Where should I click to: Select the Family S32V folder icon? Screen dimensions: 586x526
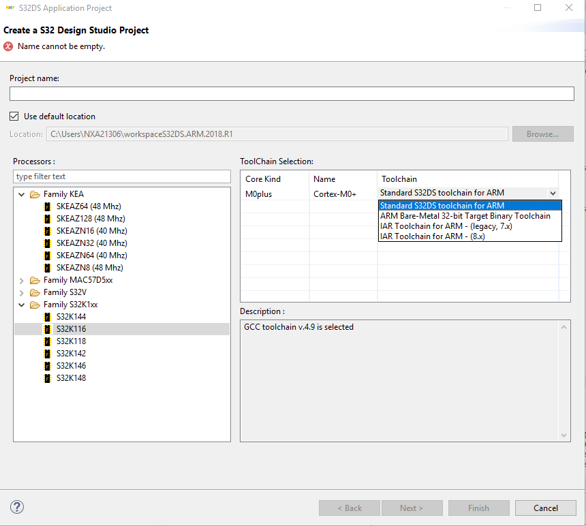coord(35,292)
